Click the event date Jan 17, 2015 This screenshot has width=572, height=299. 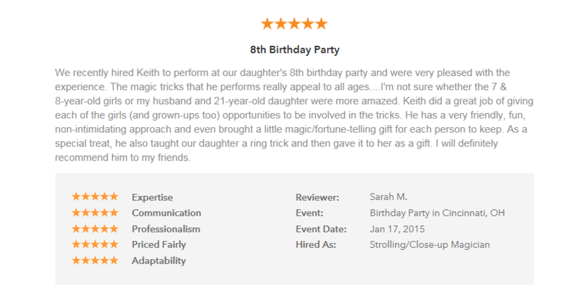click(397, 229)
